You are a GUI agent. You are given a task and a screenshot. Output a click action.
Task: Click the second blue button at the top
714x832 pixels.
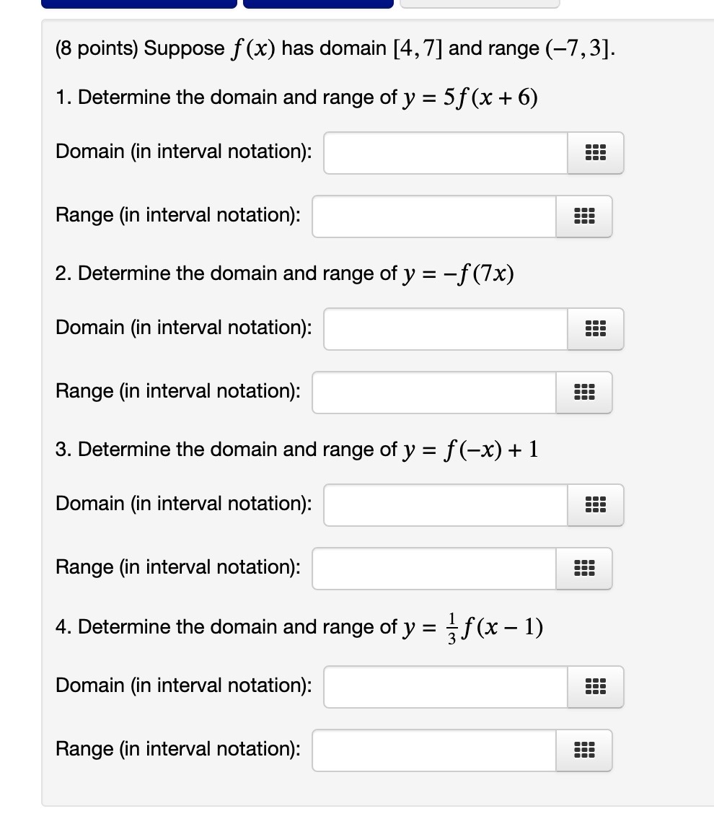[318, 3]
